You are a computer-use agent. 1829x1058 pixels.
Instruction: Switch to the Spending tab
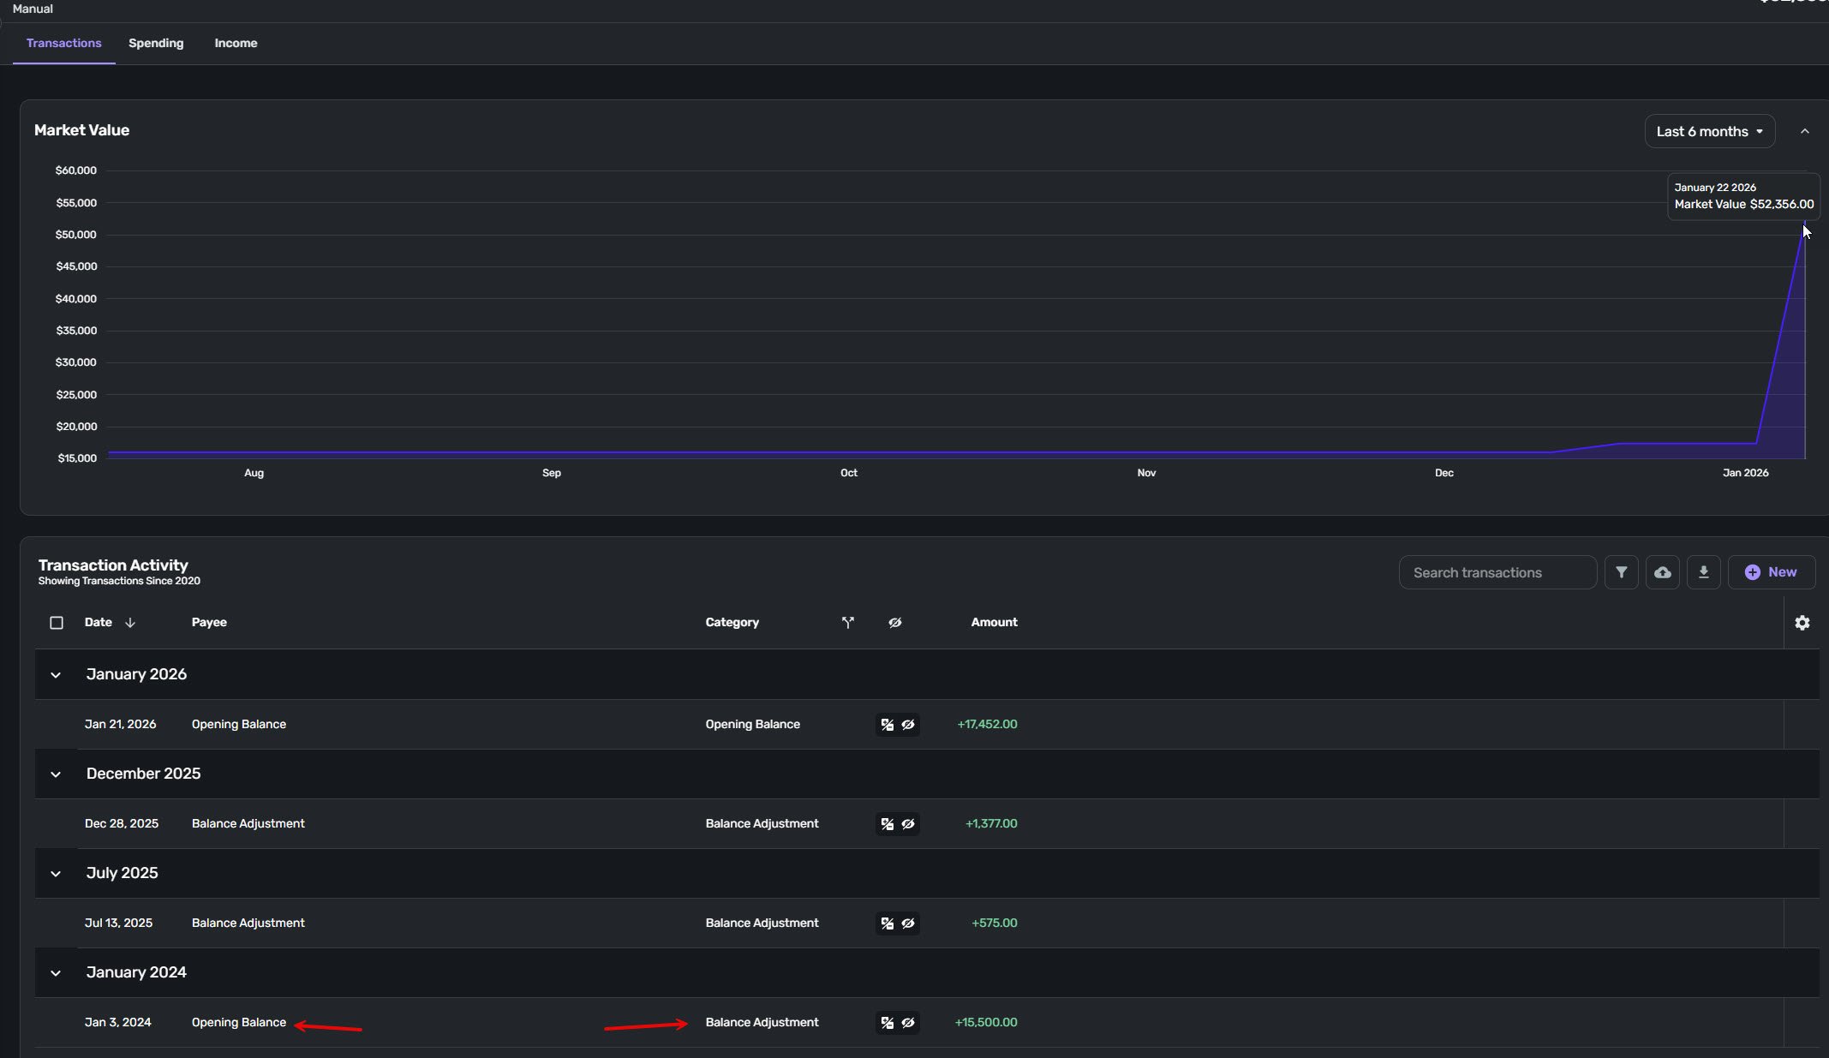tap(156, 43)
